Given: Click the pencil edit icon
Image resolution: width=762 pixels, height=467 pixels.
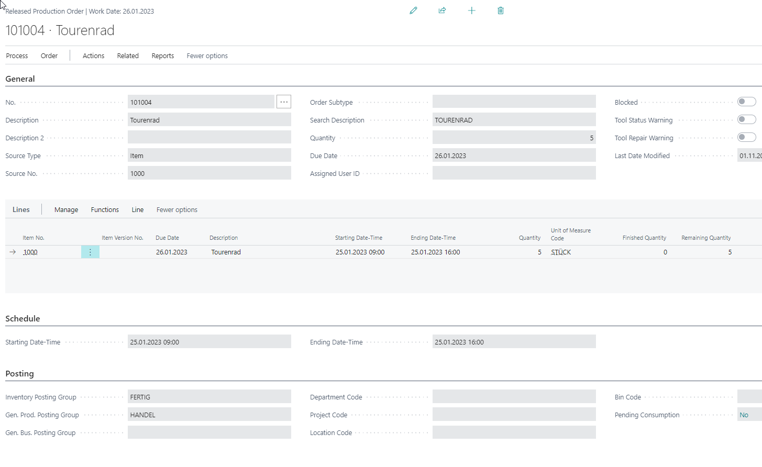Looking at the screenshot, I should [x=413, y=10].
